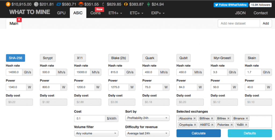275x140 pixels.
Task: Click the Litecoin icon next to $201.81
Action: coord(36,4)
